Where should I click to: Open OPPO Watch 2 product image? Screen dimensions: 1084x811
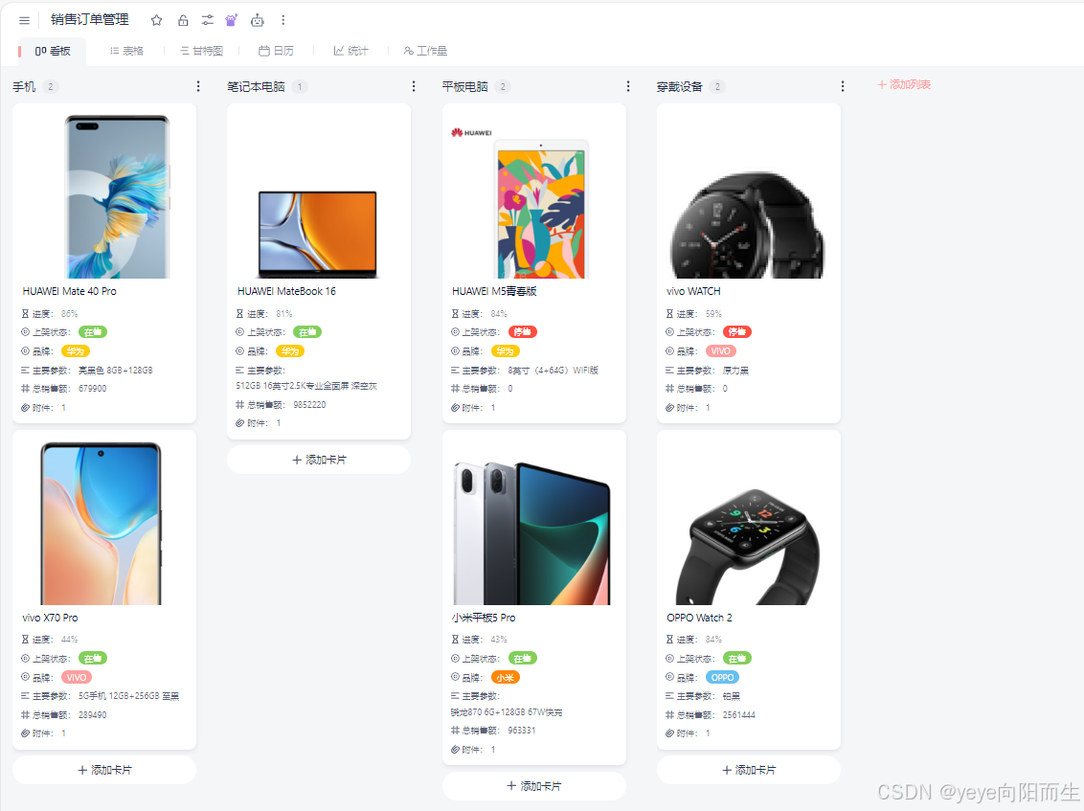point(749,546)
